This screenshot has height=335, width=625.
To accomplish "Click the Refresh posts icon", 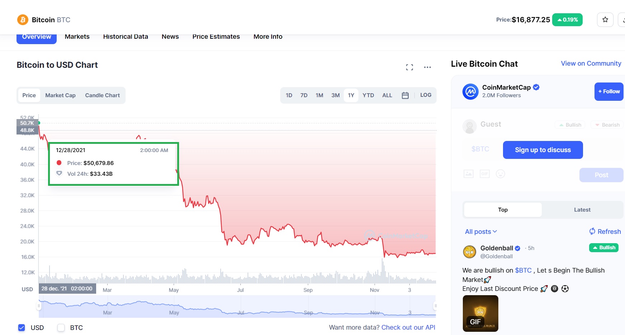I will 592,231.
